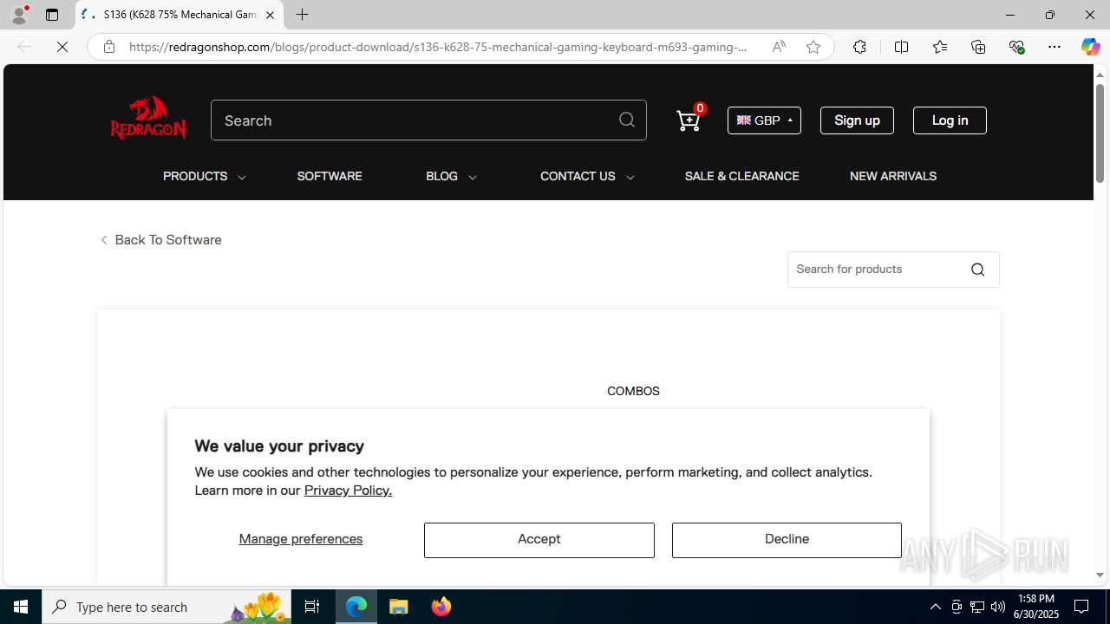This screenshot has height=624, width=1110.
Task: Open the shopping cart icon
Action: pyautogui.click(x=689, y=120)
